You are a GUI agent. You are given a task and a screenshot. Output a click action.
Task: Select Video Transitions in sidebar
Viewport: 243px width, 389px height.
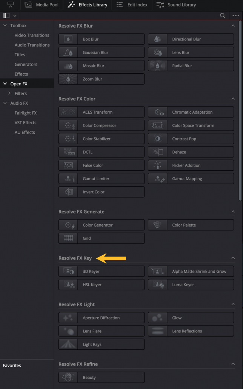(32, 35)
